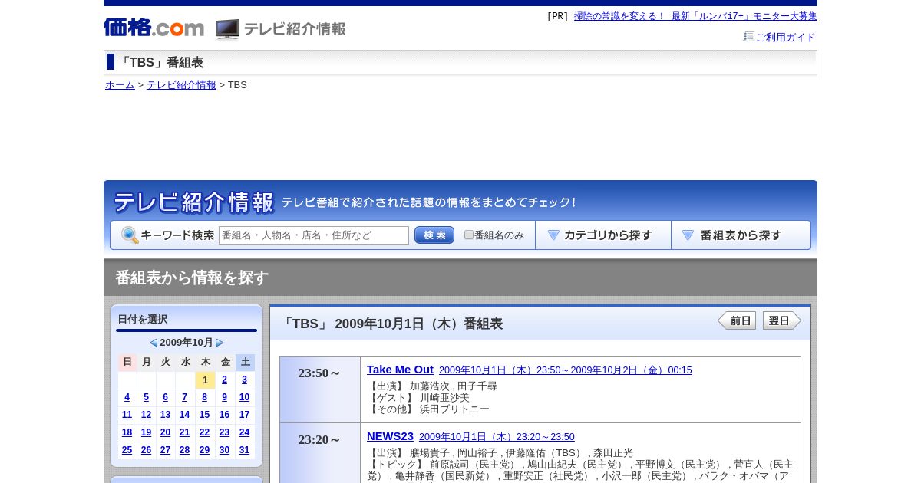Click the 検索 search button

(434, 235)
